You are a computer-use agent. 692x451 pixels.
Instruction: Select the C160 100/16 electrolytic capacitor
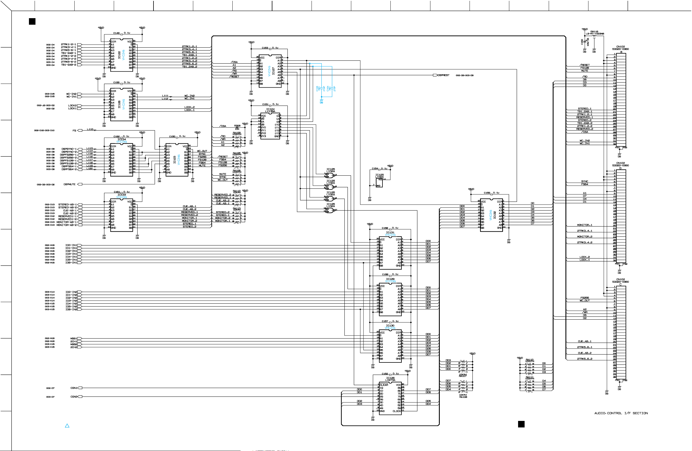(x=585, y=42)
